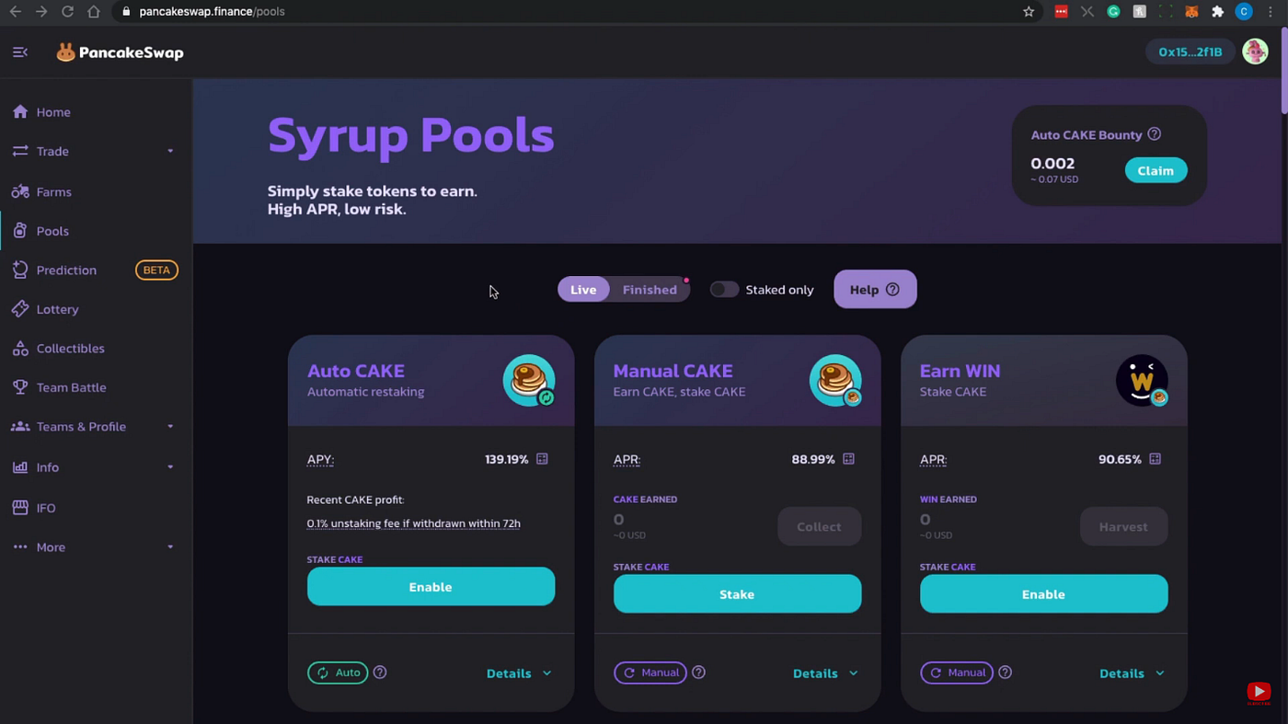Click the Lottery ticket icon
Image resolution: width=1288 pixels, height=724 pixels.
[20, 309]
